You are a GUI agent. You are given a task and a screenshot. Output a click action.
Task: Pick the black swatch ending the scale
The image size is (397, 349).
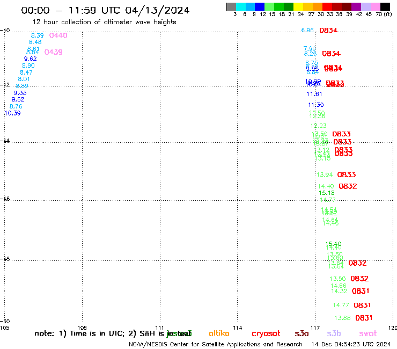coord(385,6)
